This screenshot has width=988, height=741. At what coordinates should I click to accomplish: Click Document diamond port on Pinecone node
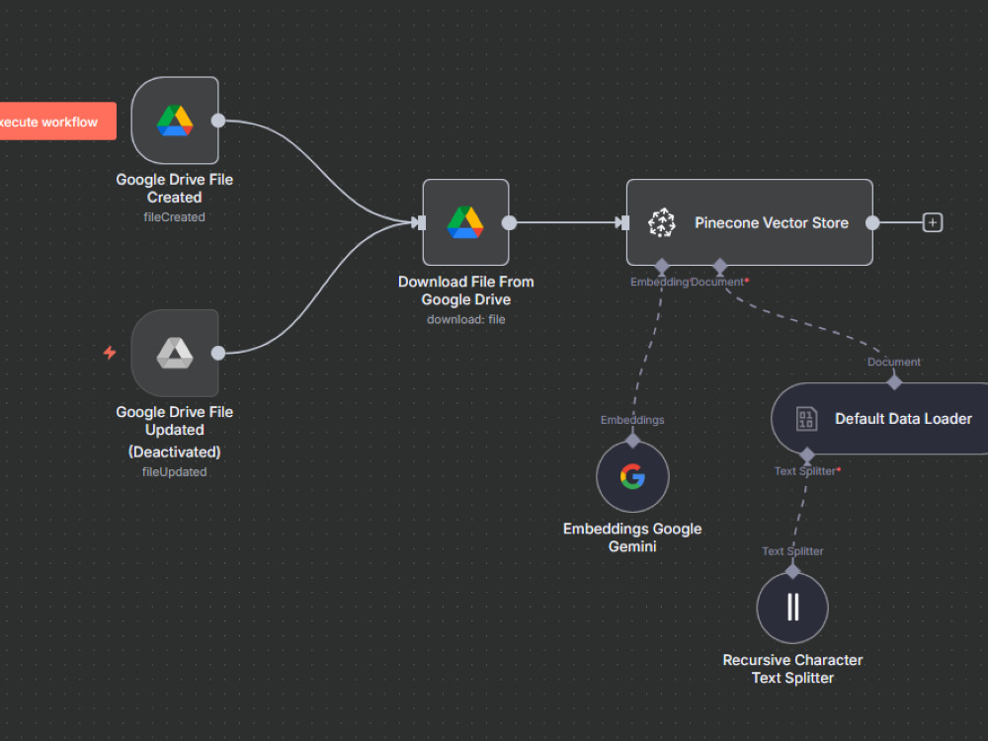tap(719, 266)
